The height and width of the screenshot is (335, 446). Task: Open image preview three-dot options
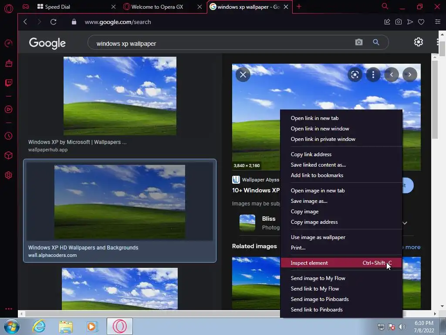(x=373, y=75)
